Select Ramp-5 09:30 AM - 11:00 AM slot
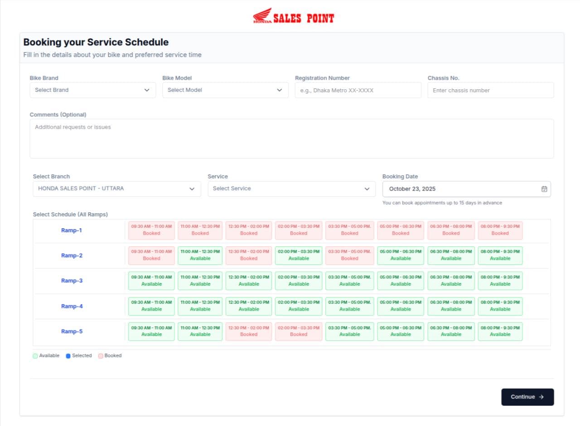The height and width of the screenshot is (426, 580). point(151,331)
